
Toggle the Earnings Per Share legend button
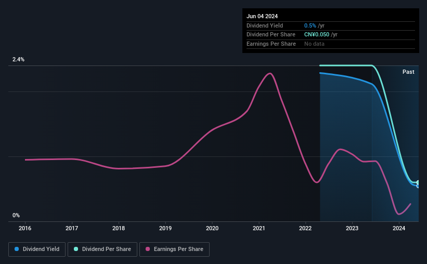(174, 249)
